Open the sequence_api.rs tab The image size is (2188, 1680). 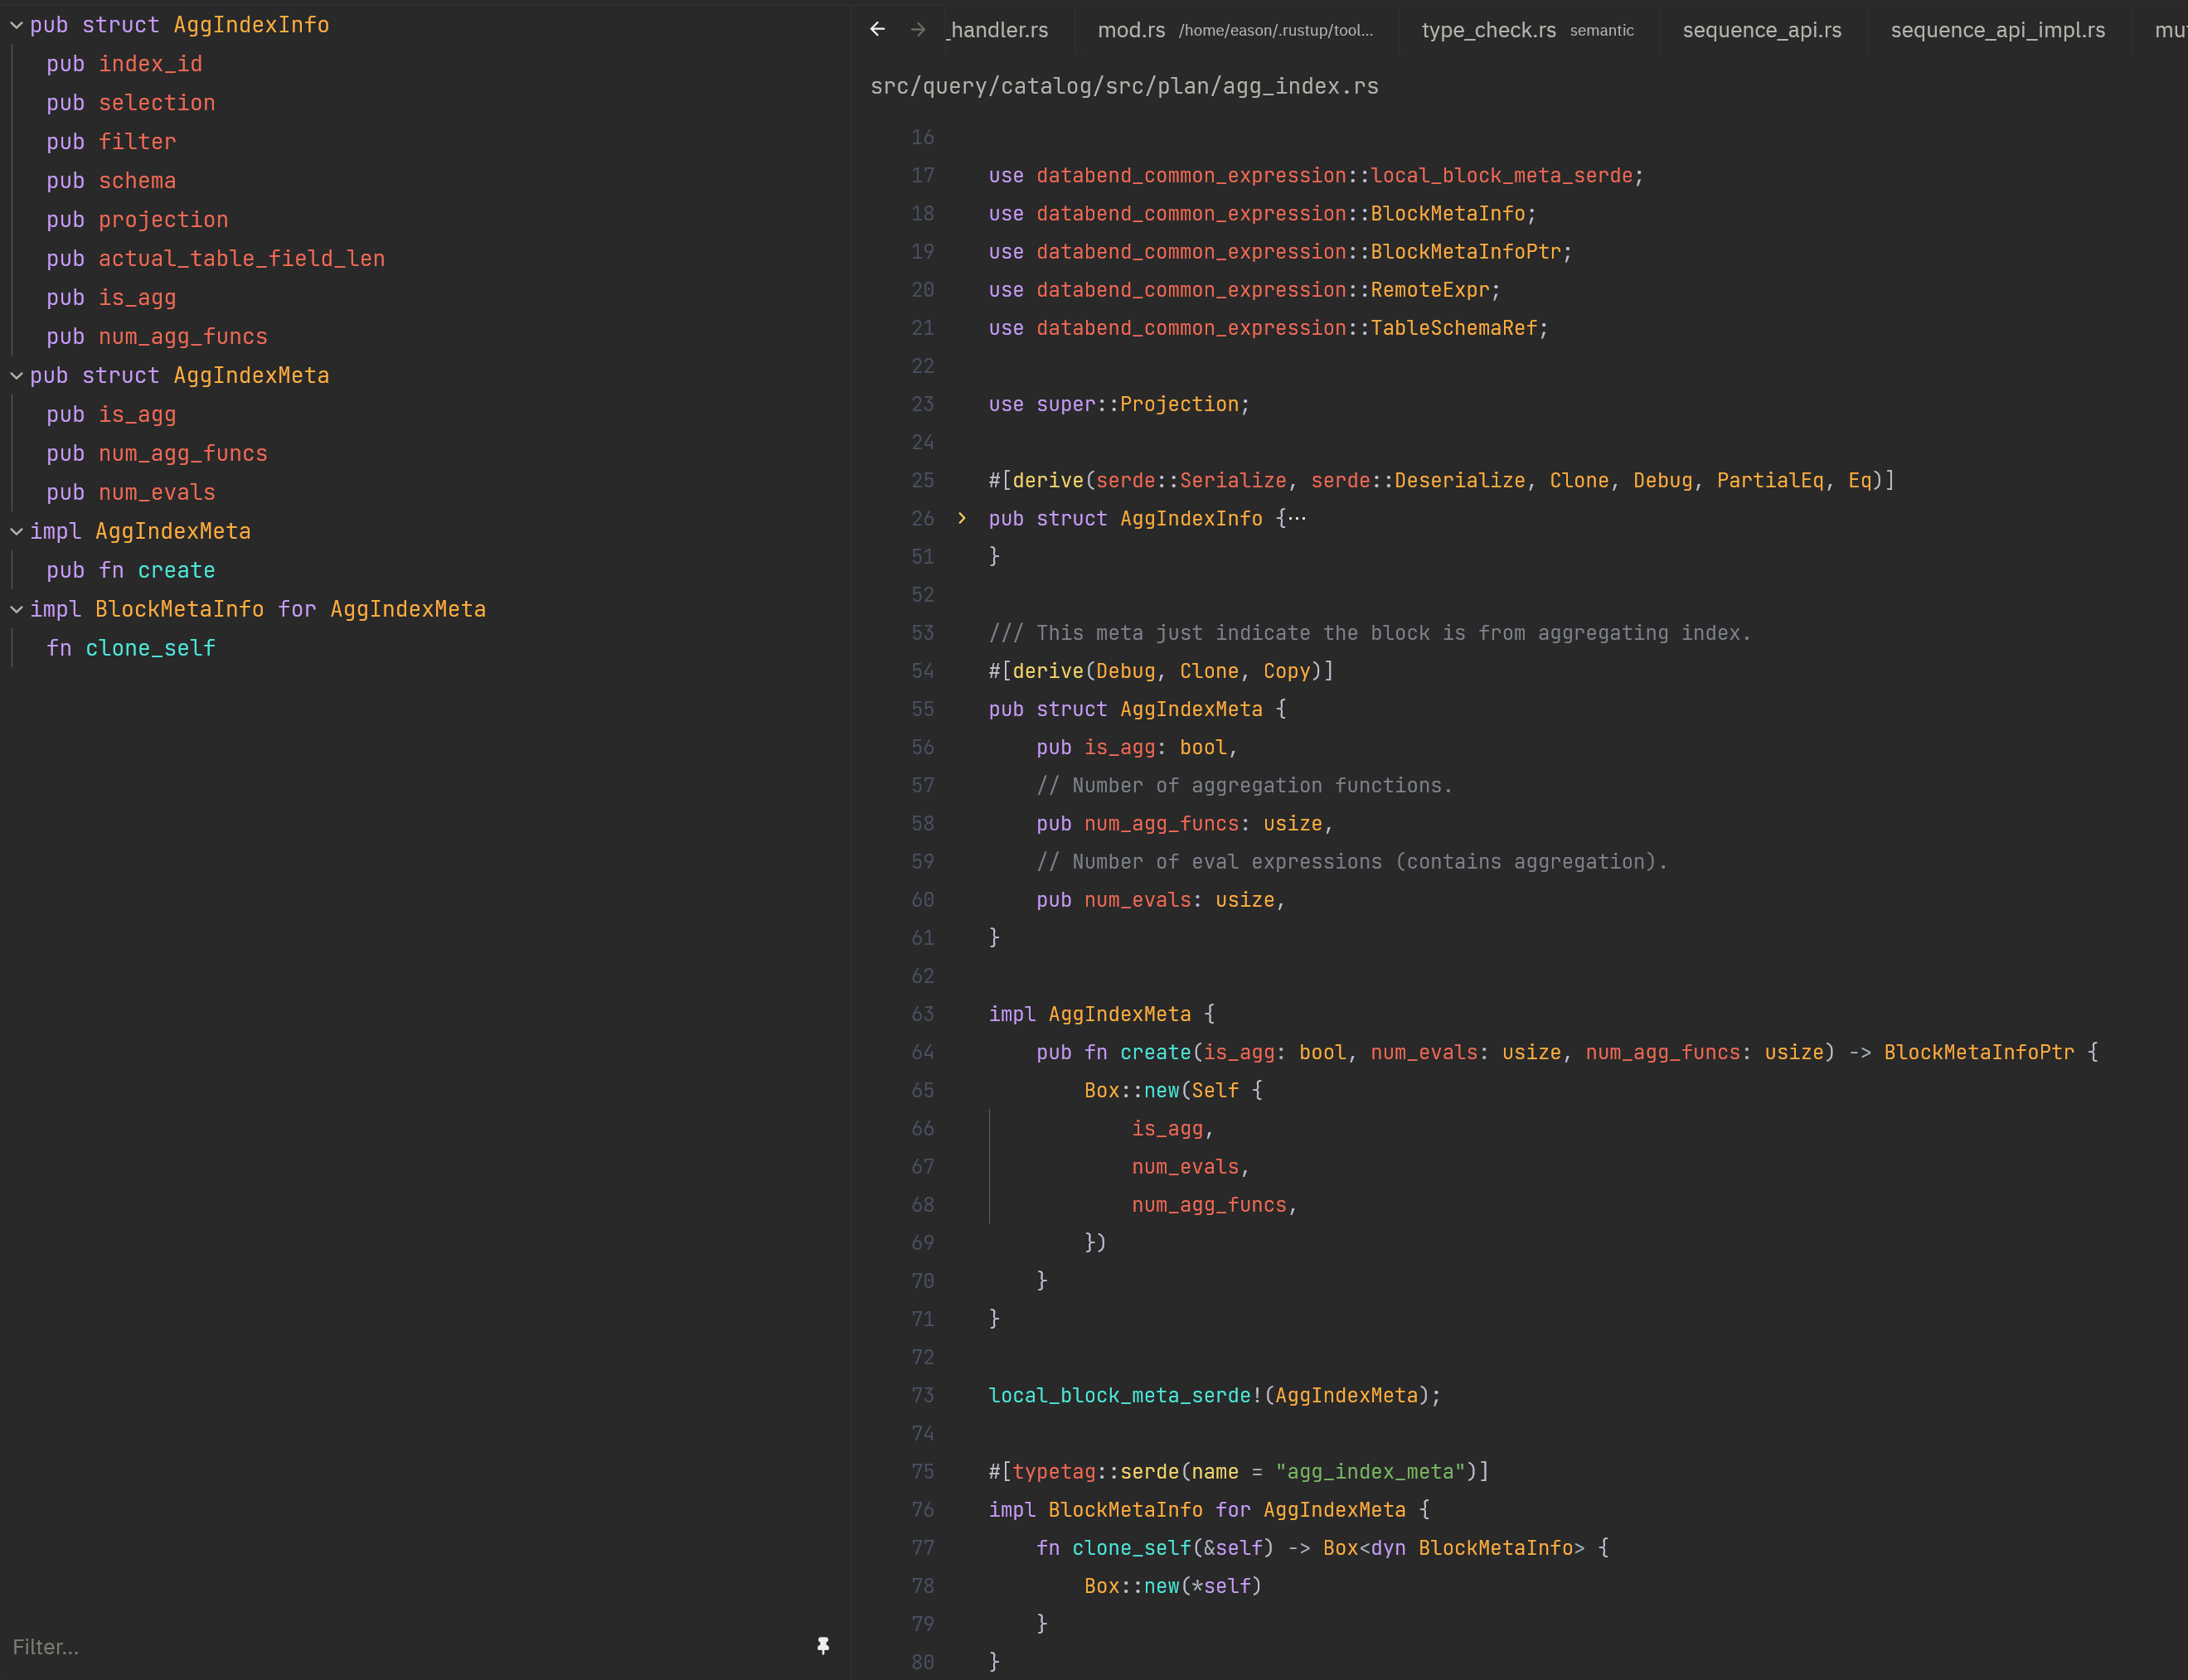click(1762, 30)
